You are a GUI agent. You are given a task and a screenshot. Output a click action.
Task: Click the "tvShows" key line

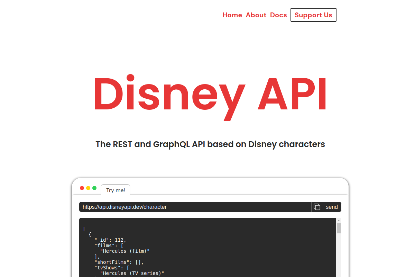(112, 268)
